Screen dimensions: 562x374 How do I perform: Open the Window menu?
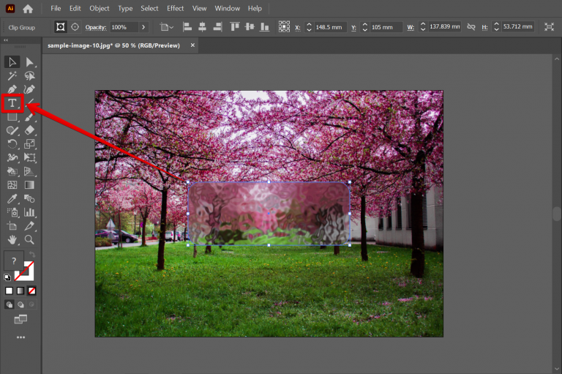[227, 9]
